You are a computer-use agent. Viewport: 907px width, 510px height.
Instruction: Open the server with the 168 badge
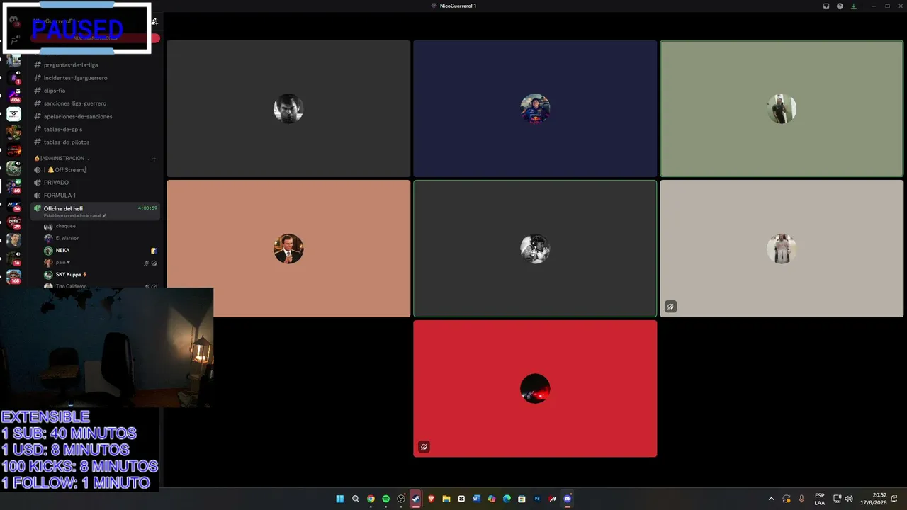[x=14, y=277]
